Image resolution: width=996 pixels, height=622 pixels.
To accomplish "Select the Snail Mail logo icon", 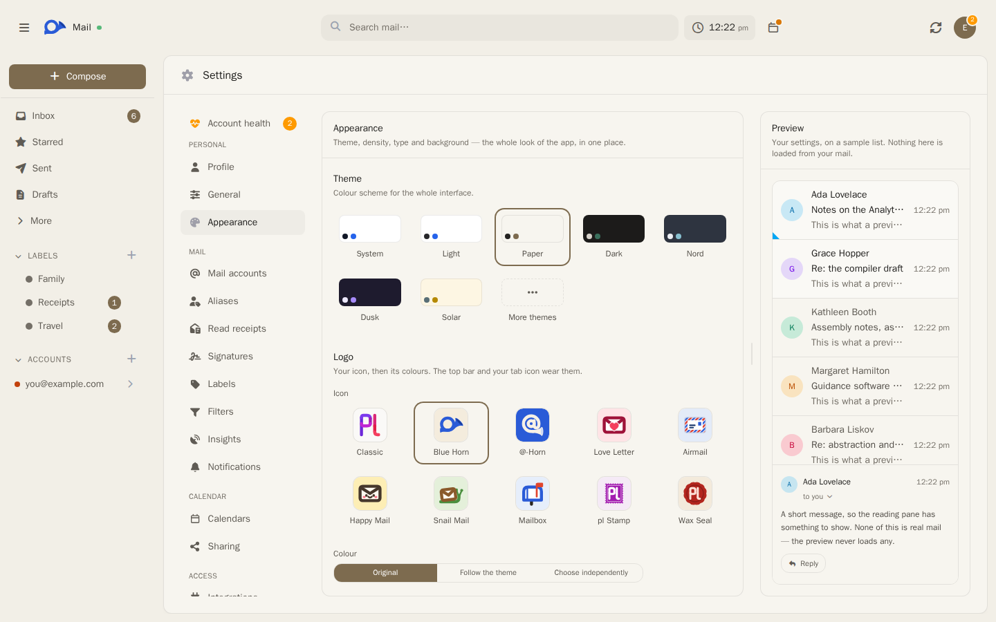I will tap(451, 501).
